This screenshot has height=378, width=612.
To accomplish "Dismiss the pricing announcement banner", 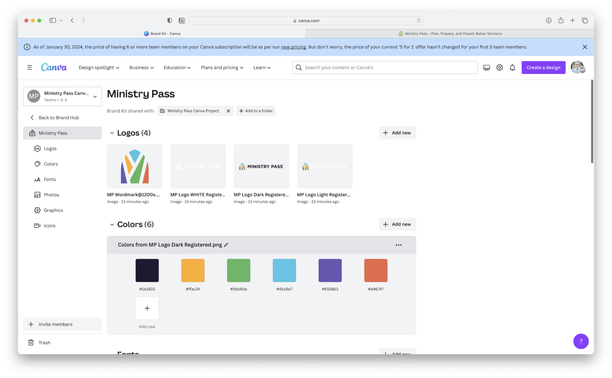I will [585, 47].
